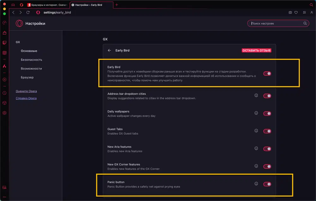
Task: Click the sidebar history clock icon
Action: click(4, 93)
